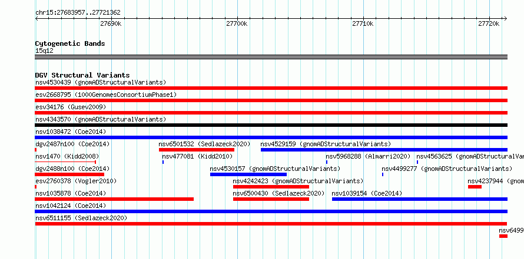The image size is (524, 259).
Task: Click the black bar for nsv4343570
Action: pos(271,125)
